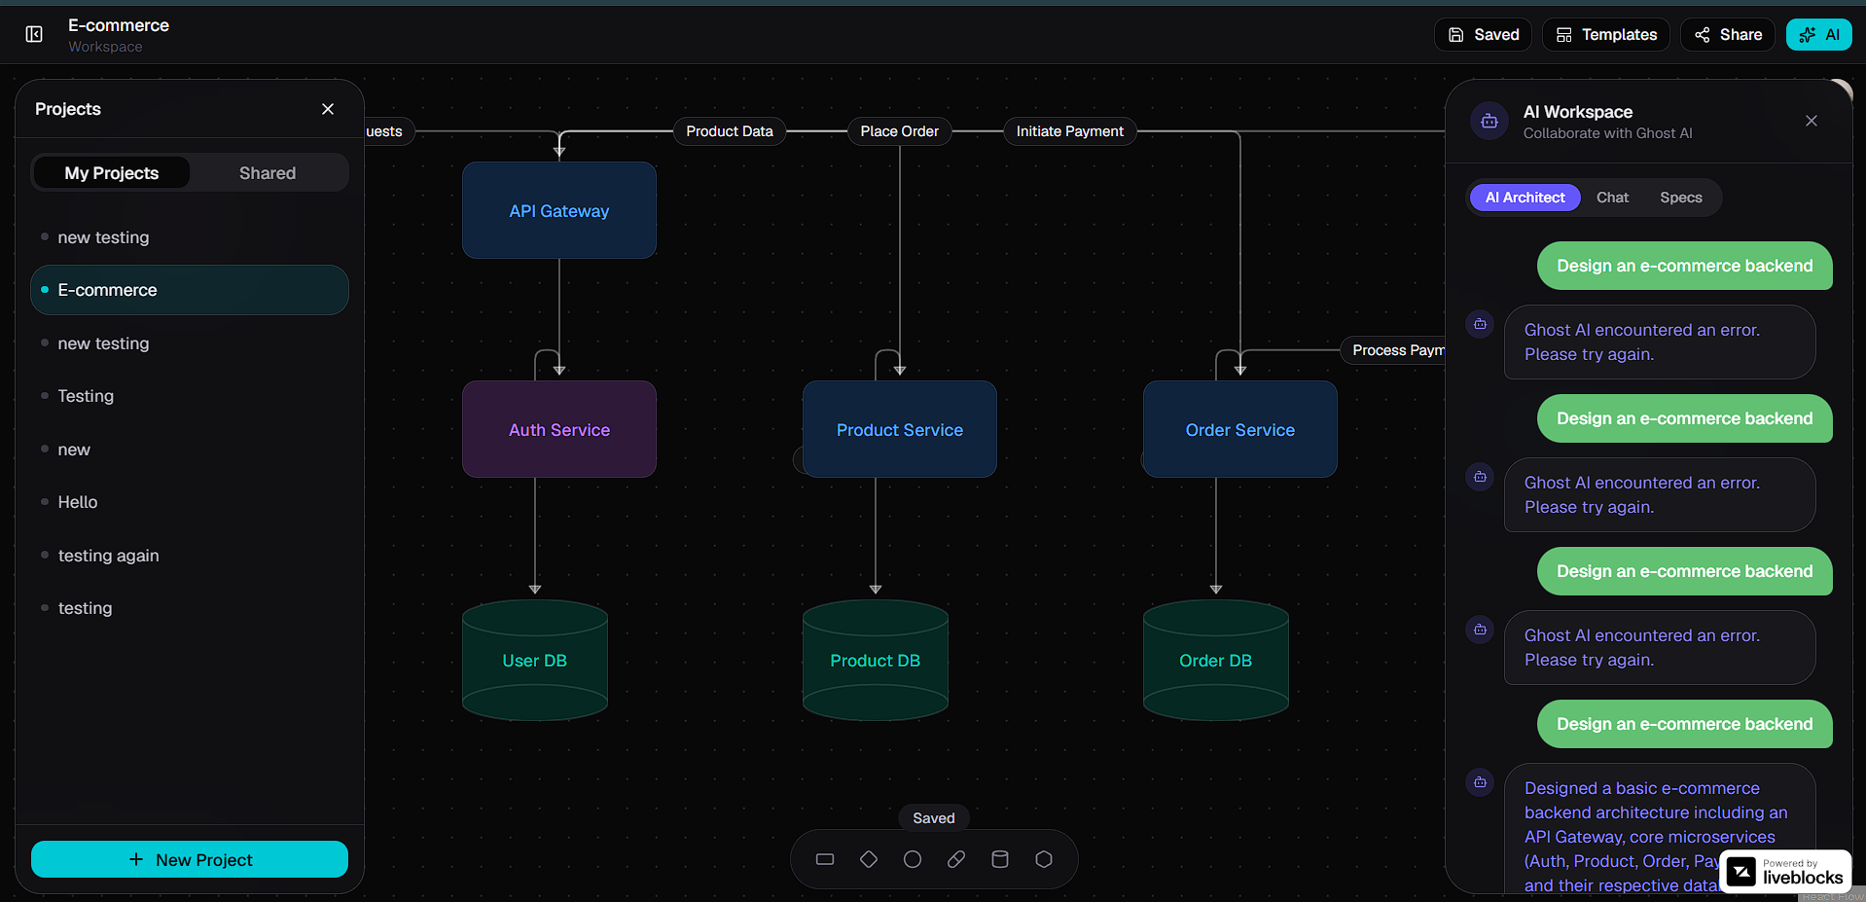Click the Saved button in header
This screenshot has height=902, width=1866.
coord(1484,35)
